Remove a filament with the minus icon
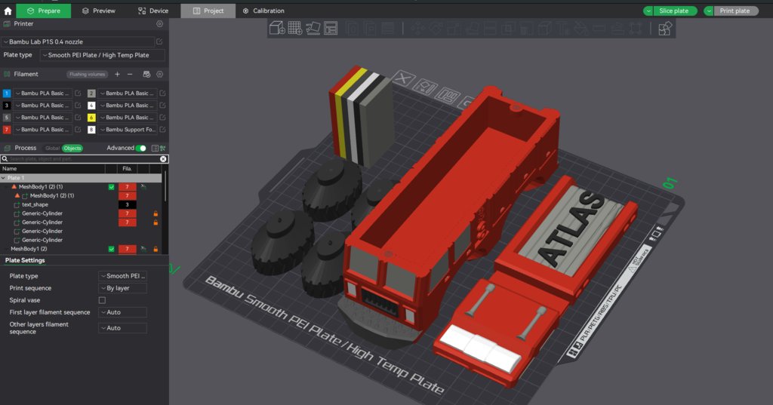Screen dimensions: 773x405 tap(130, 75)
